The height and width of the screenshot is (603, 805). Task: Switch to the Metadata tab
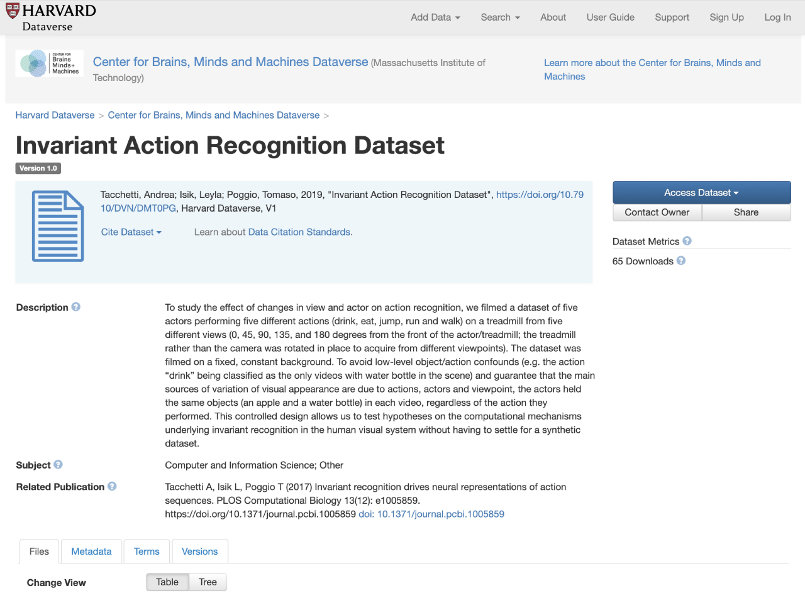click(x=91, y=551)
